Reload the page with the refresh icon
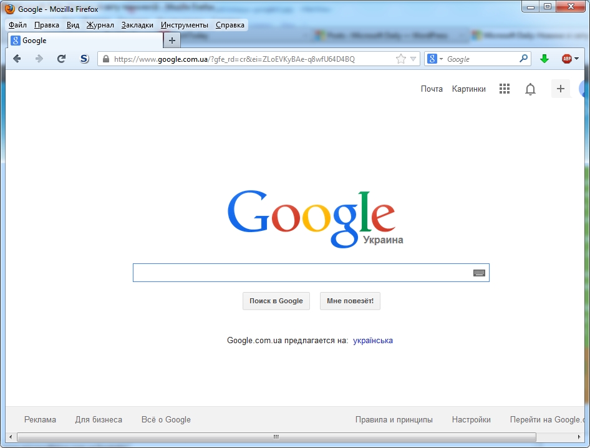Viewport: 590px width, 448px height. tap(61, 59)
